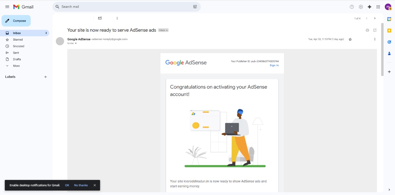Click the AdSense illustration image
Viewport: 395px width, 195px height.
click(225, 138)
